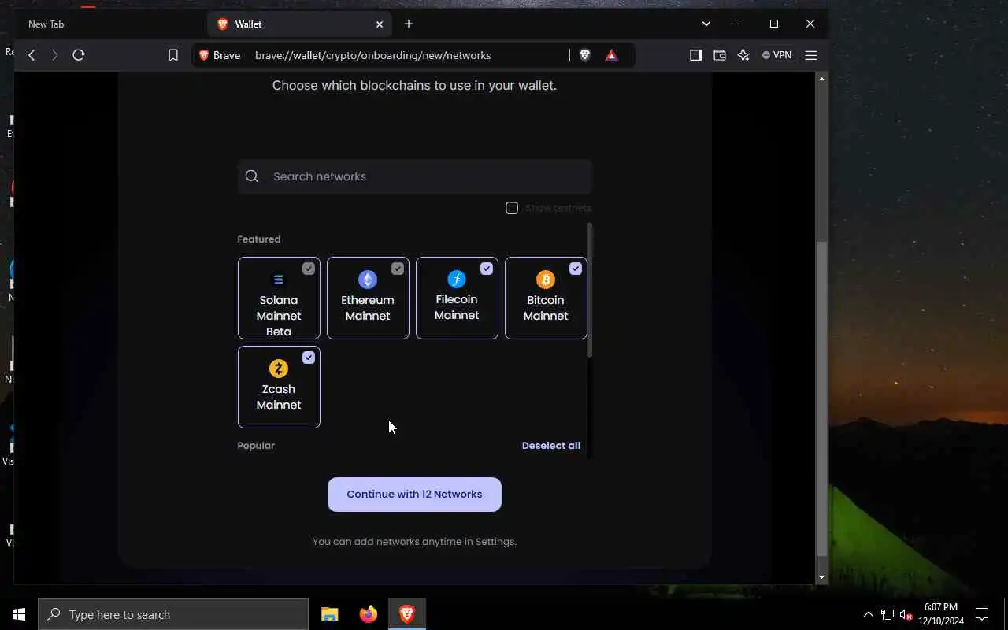The width and height of the screenshot is (1008, 630).
Task: Click the network list inner scrollbar
Action: [590, 290]
